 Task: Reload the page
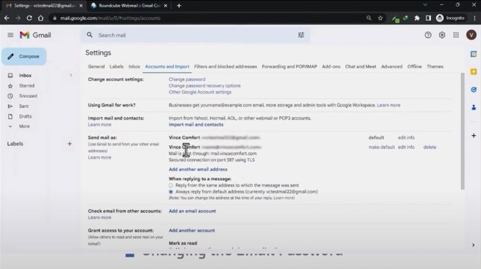pyautogui.click(x=29, y=18)
